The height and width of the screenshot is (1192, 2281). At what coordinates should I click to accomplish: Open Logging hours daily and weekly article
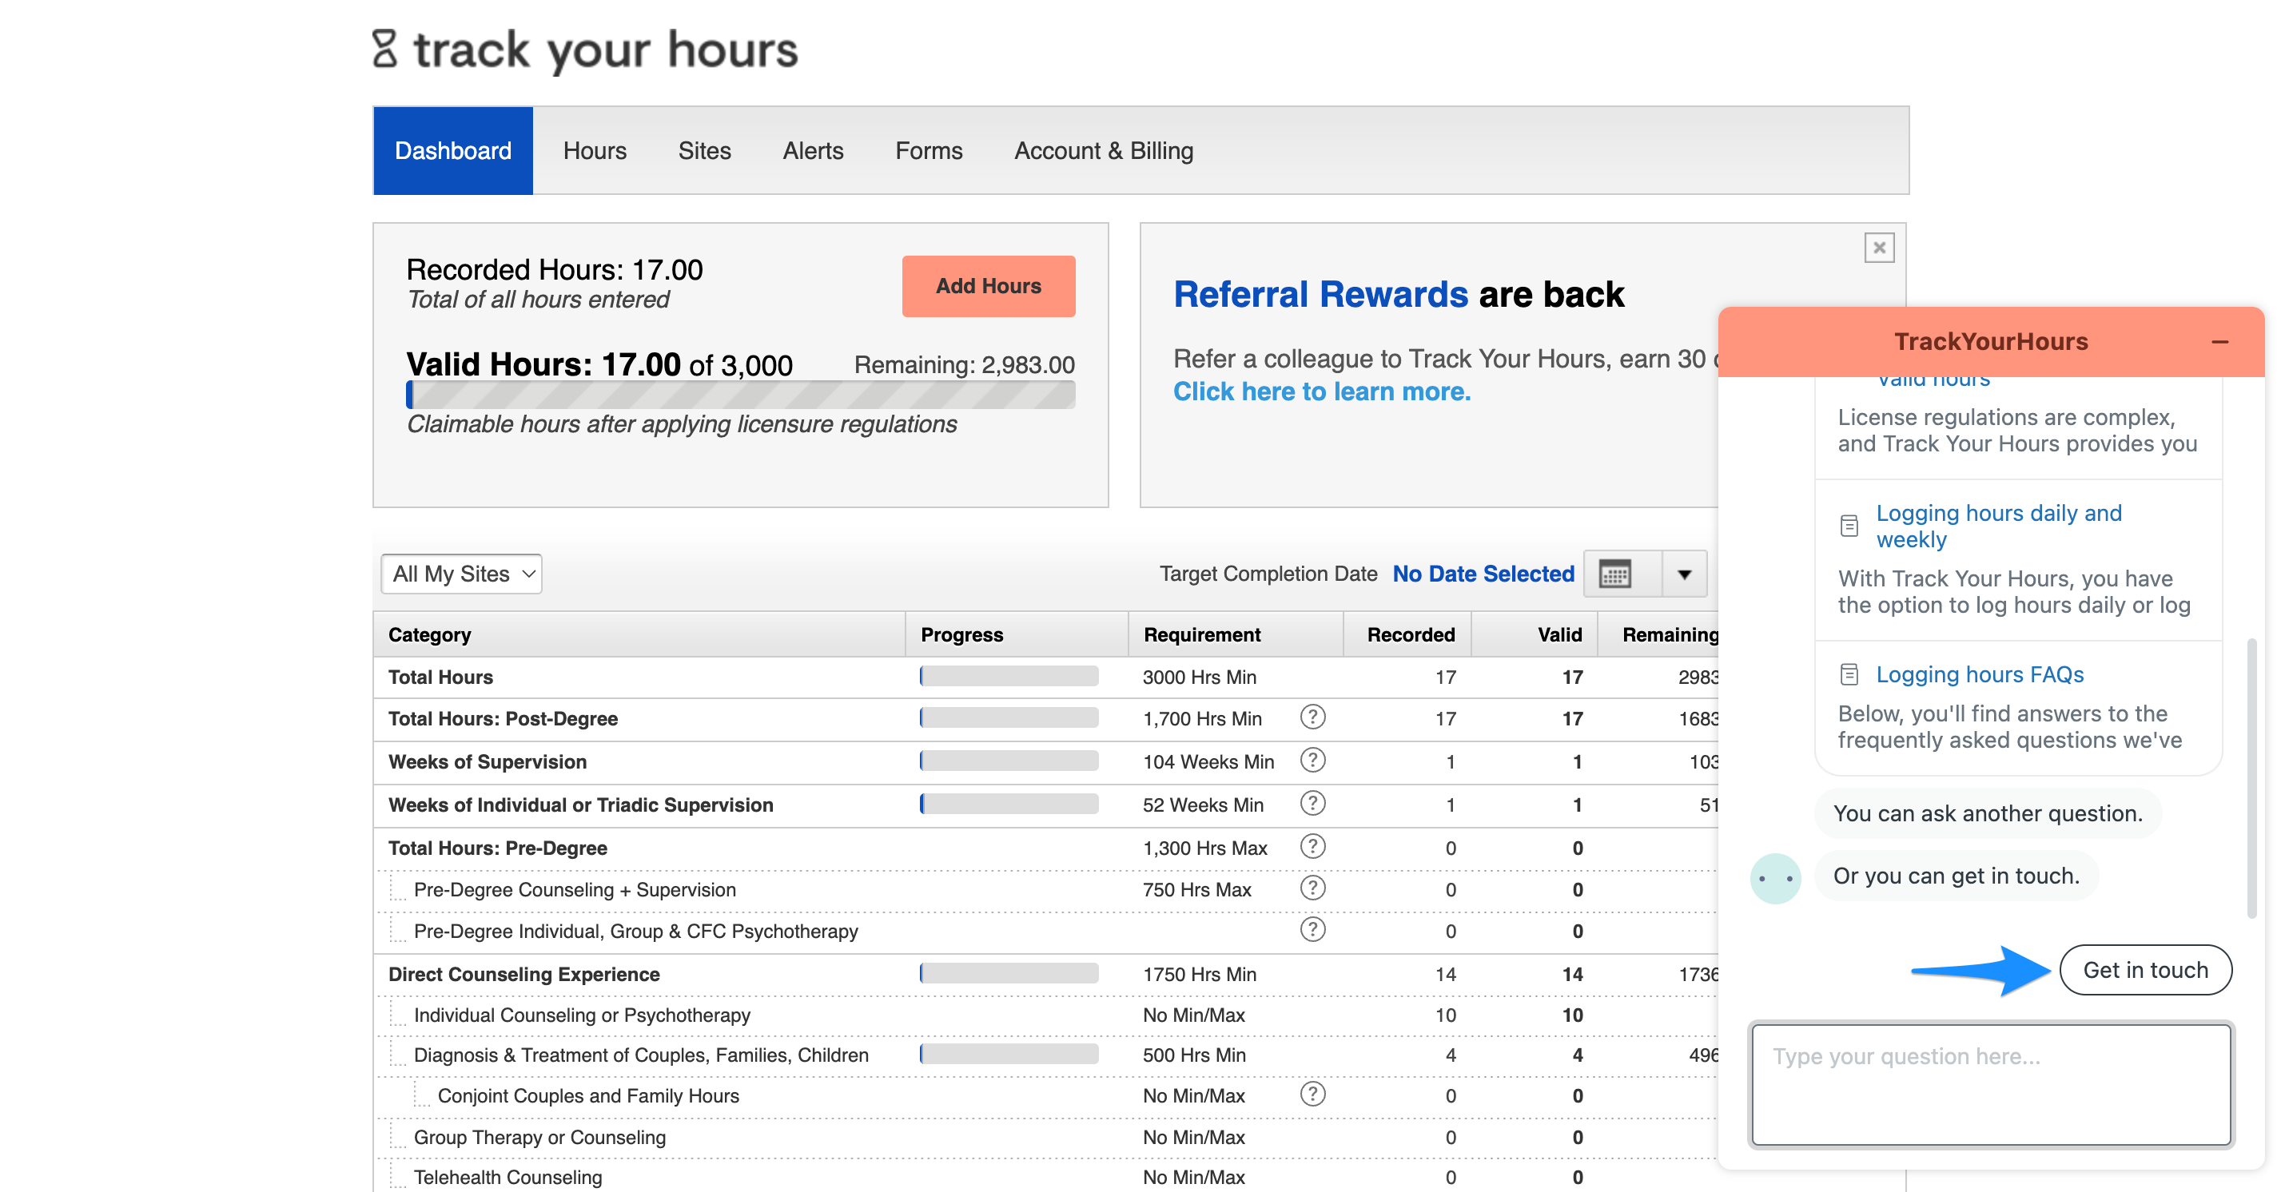point(2000,526)
